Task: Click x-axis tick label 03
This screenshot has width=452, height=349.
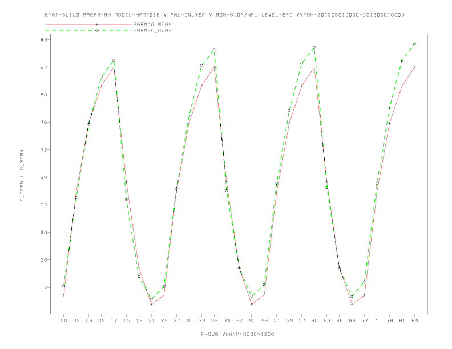Action: [76, 320]
